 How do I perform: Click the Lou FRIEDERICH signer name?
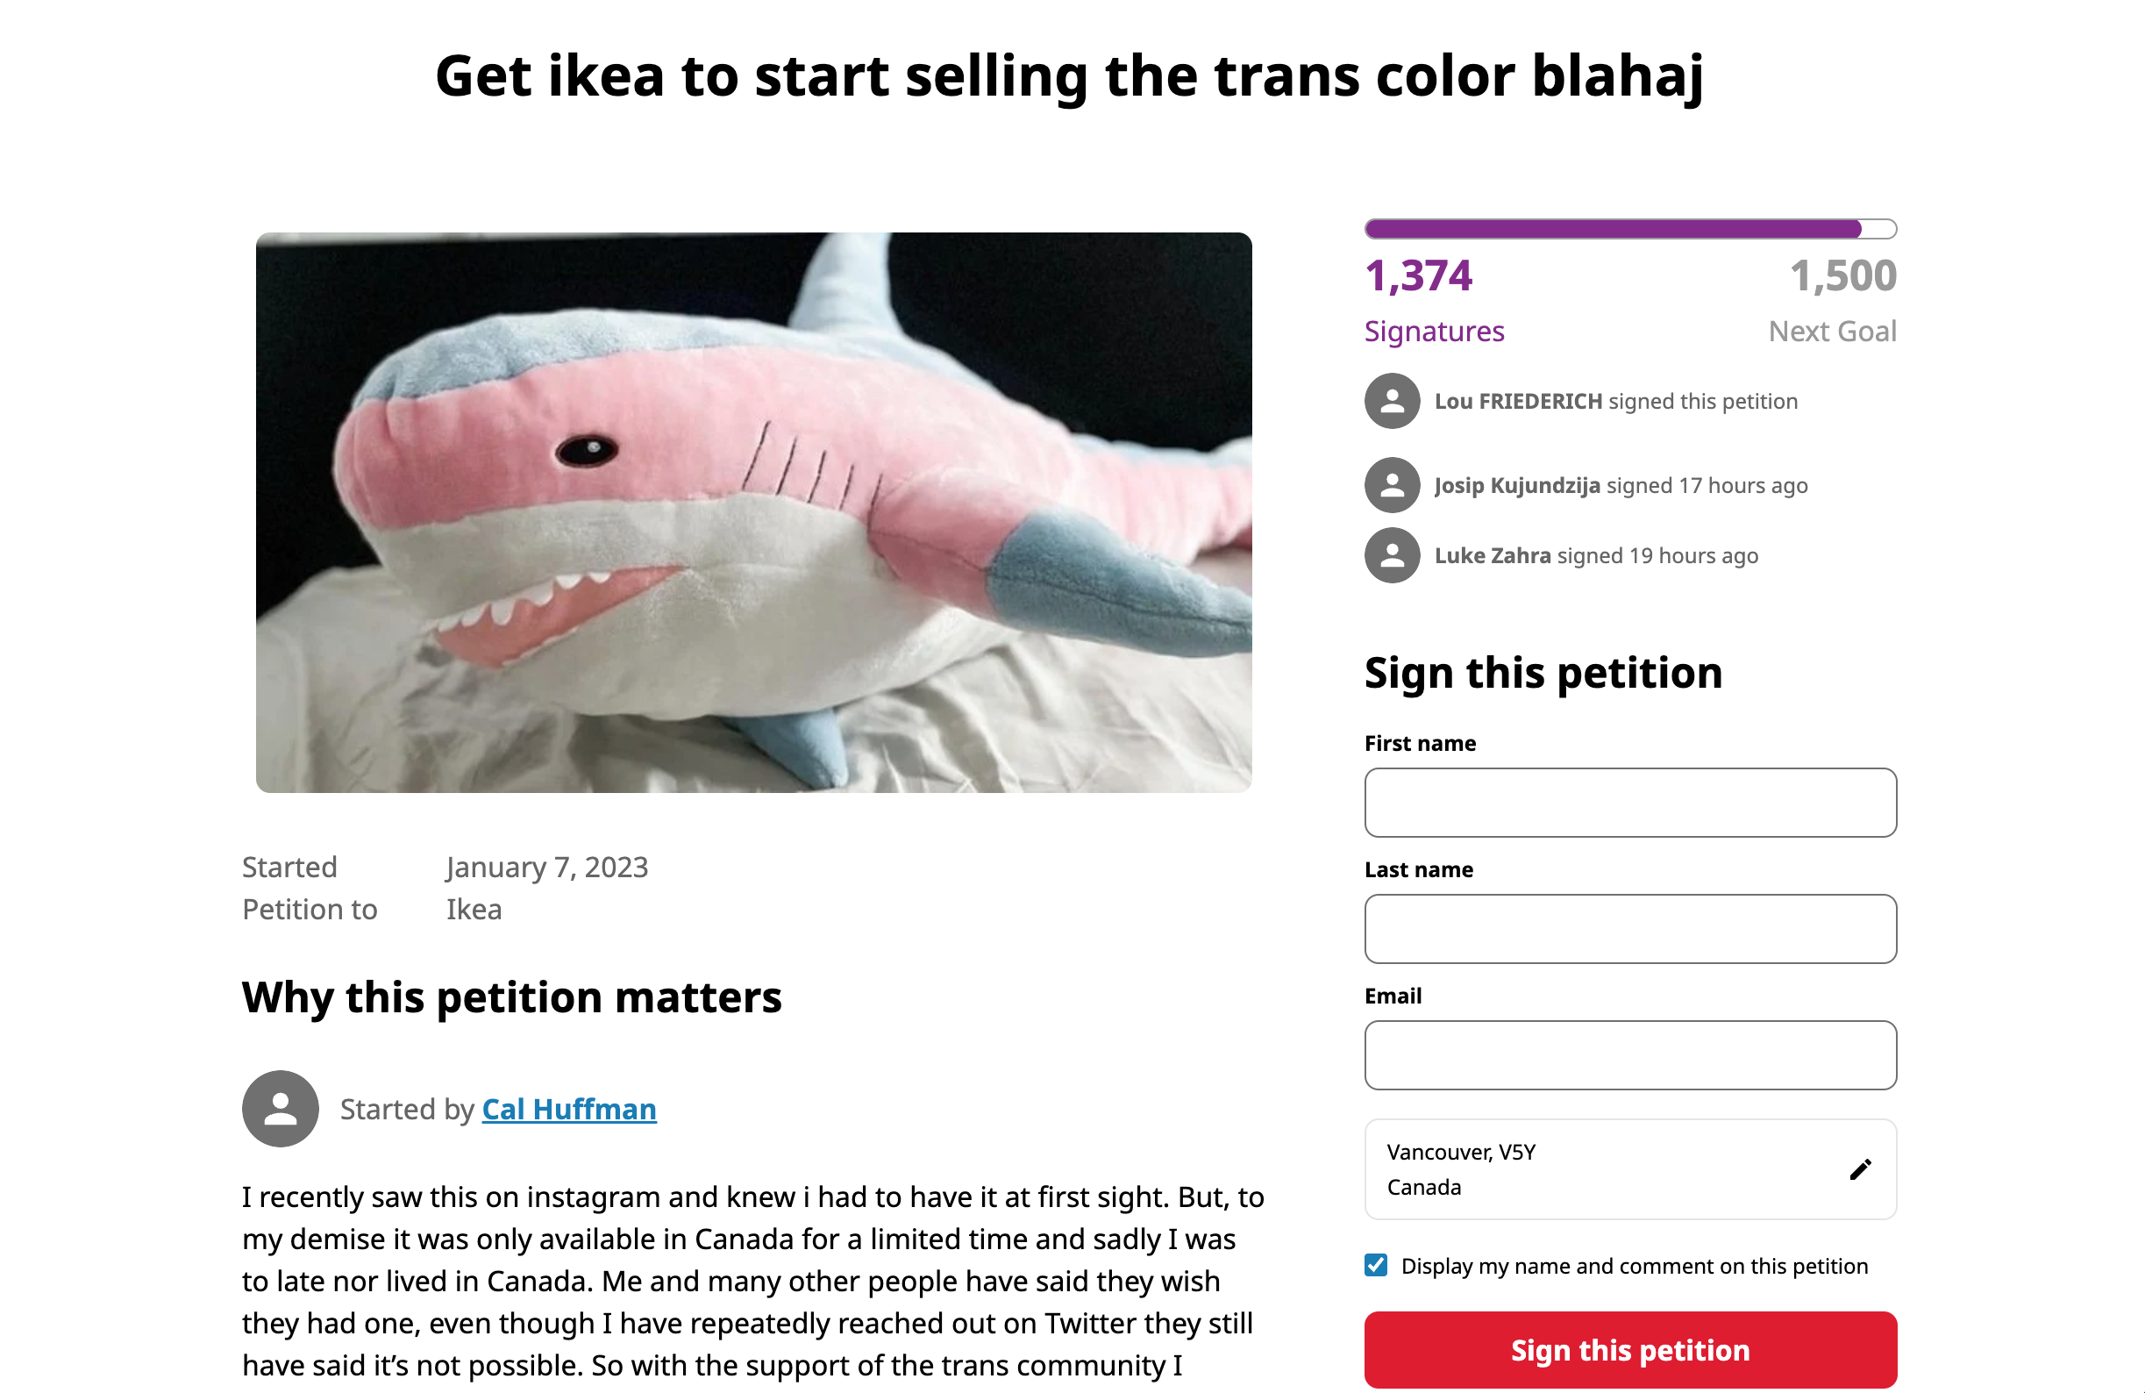click(1518, 401)
